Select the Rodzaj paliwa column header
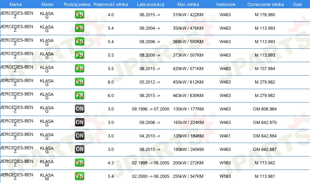This screenshot has height=183, width=310. pos(77,4)
